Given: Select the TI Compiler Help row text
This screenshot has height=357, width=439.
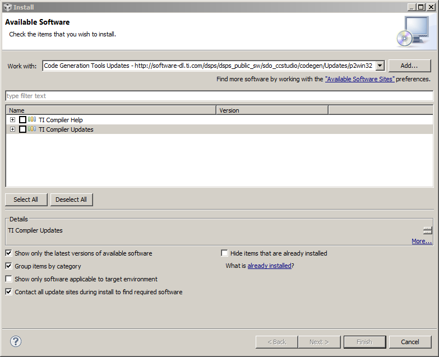Looking at the screenshot, I should click(x=61, y=120).
